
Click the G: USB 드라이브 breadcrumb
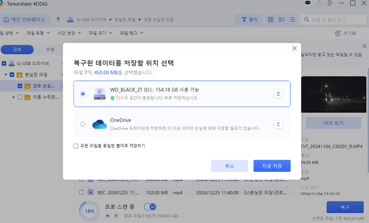tap(92, 20)
